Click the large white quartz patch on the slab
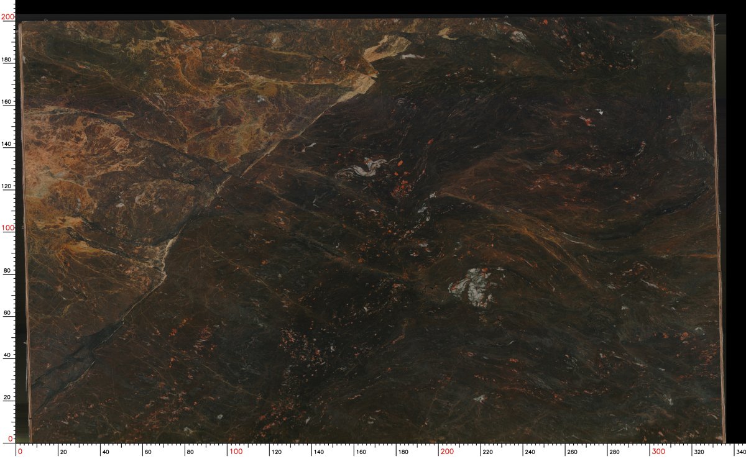This screenshot has height=459, width=746. 472,287
